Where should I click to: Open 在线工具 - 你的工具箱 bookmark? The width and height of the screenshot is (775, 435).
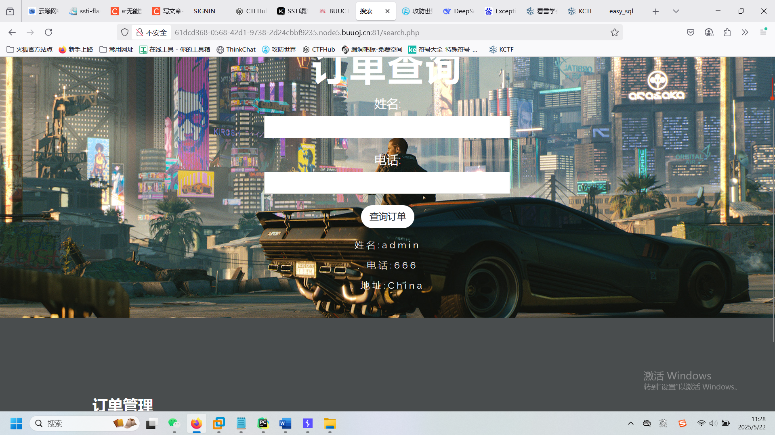click(x=175, y=50)
